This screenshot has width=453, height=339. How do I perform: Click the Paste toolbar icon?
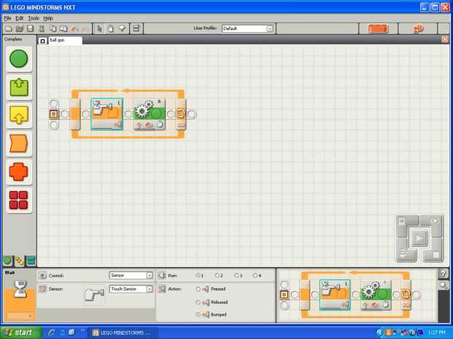tap(64, 28)
